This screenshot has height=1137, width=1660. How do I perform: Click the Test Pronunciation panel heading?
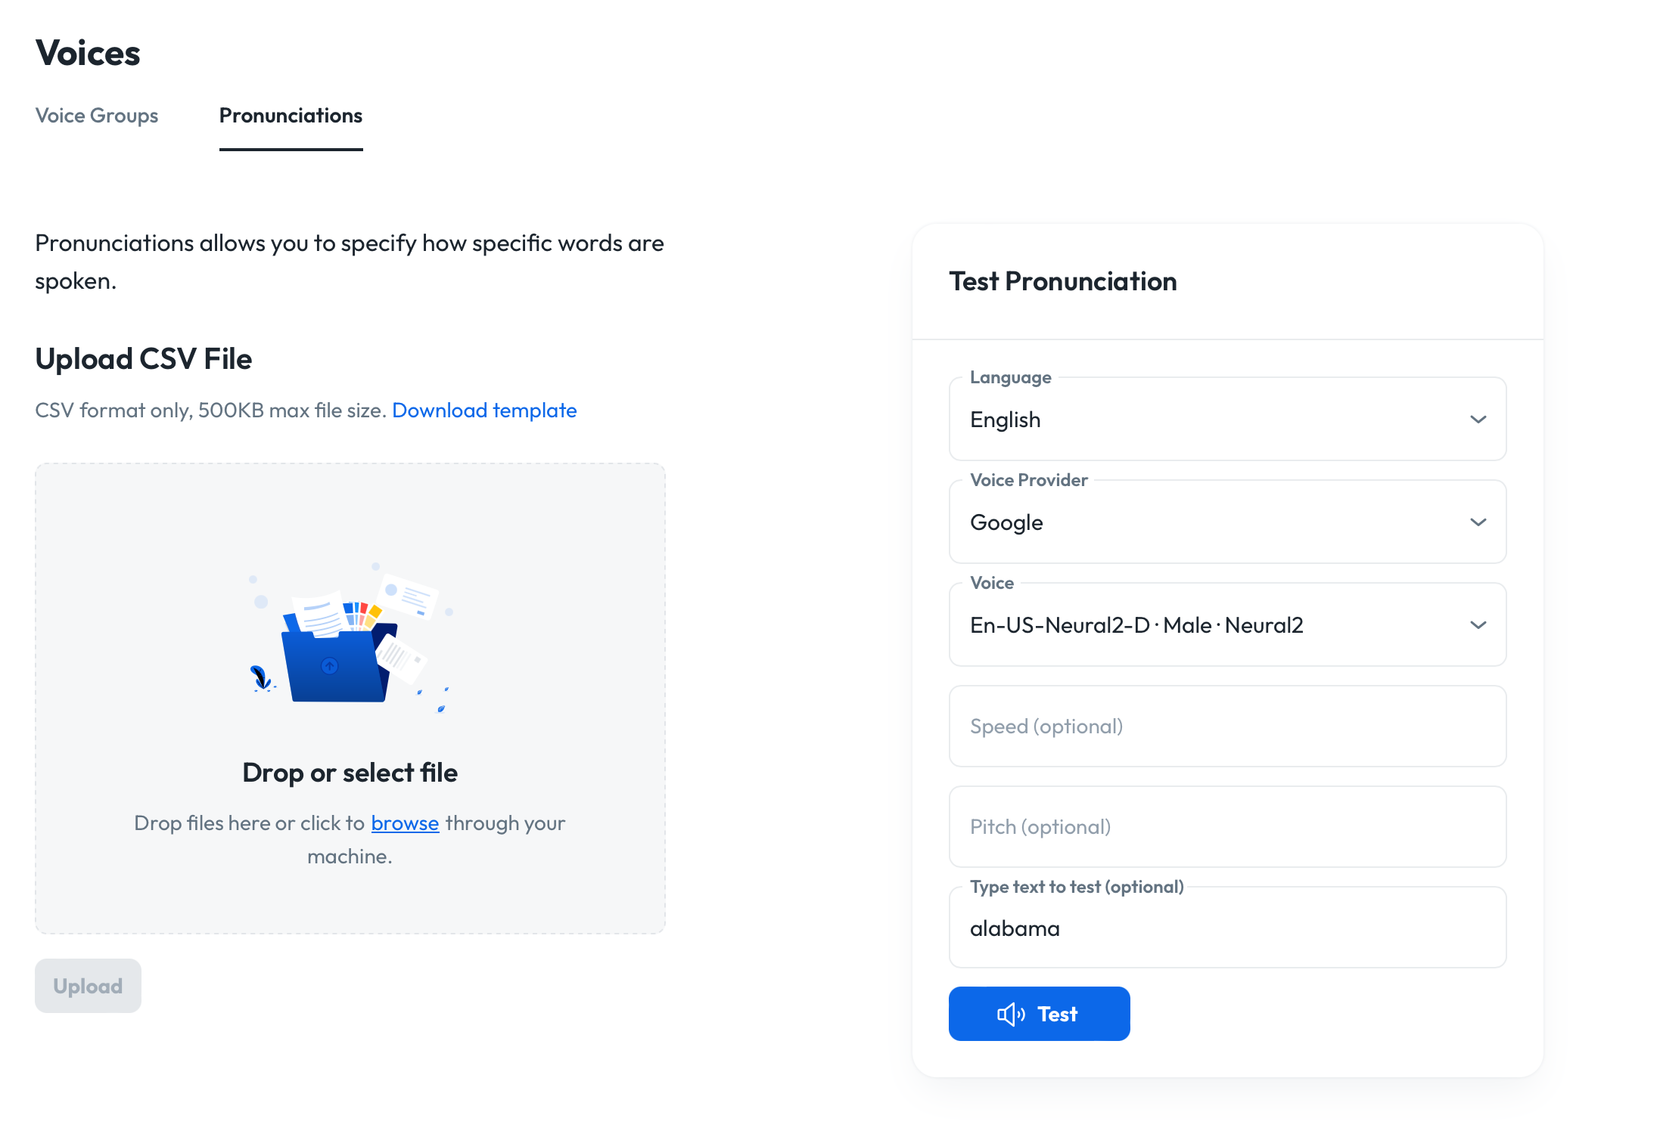(x=1062, y=281)
